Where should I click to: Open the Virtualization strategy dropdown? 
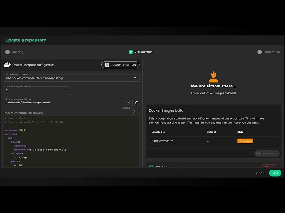72,78
